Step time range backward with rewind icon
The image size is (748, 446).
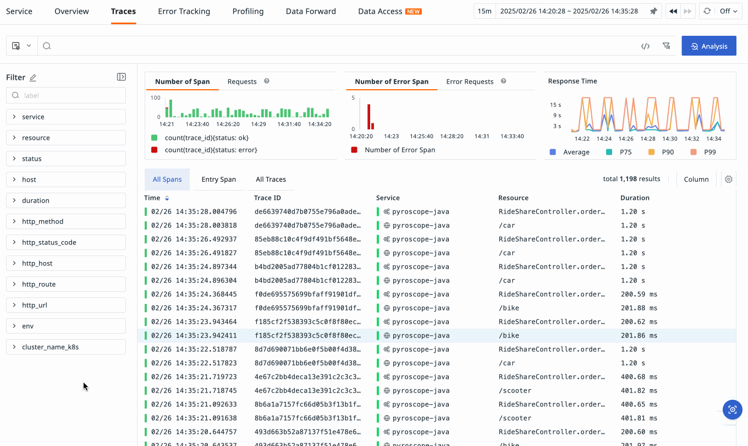[x=672, y=11]
